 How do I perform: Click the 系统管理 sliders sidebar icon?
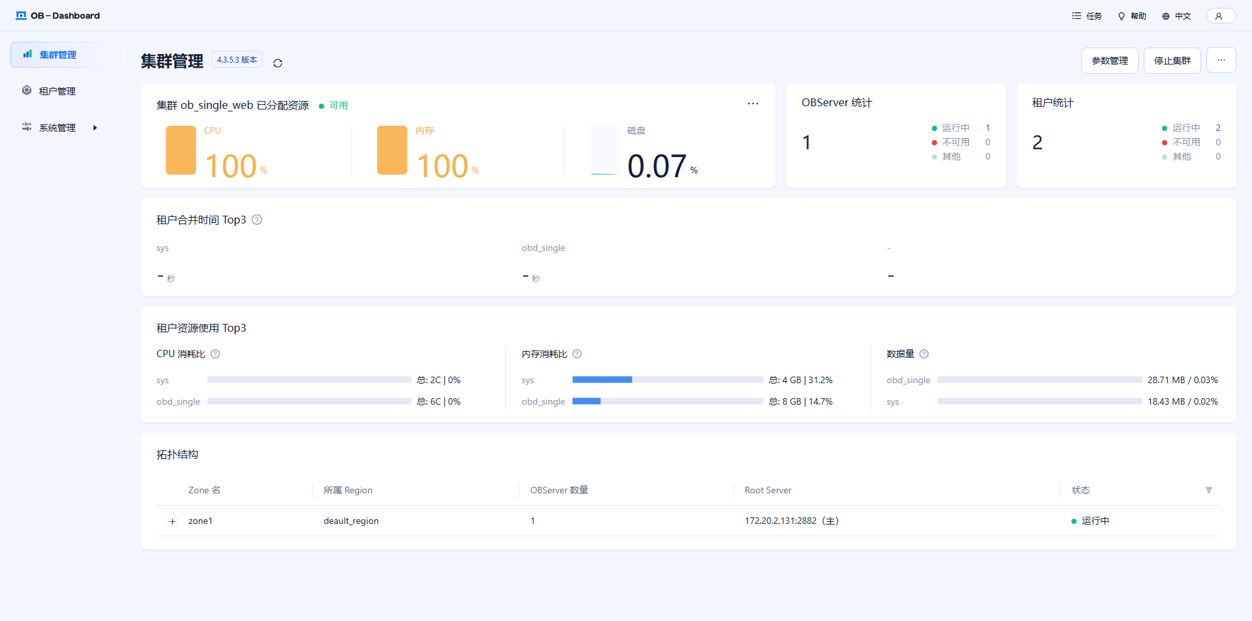point(27,127)
